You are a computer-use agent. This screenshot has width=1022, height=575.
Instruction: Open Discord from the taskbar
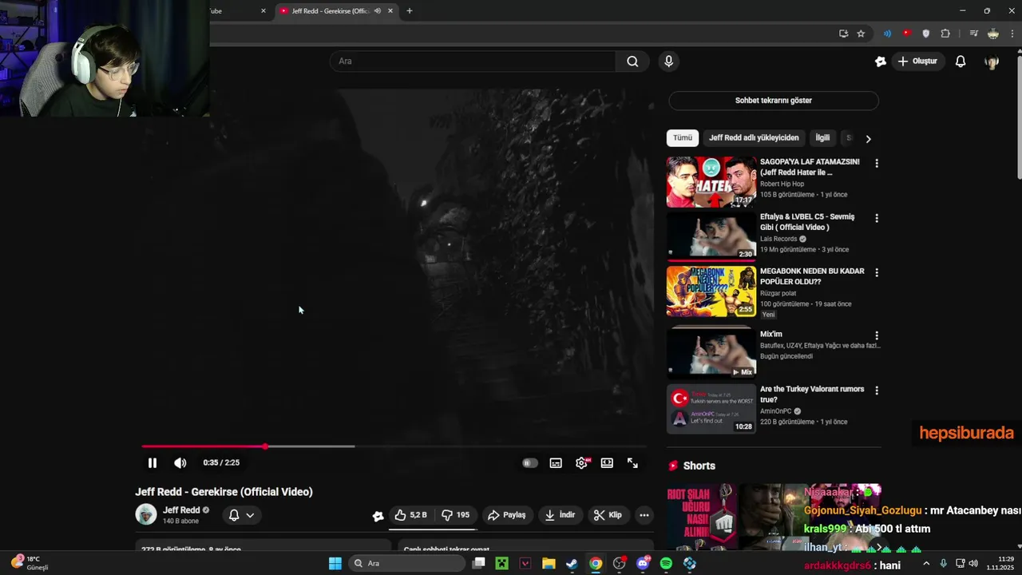644,564
